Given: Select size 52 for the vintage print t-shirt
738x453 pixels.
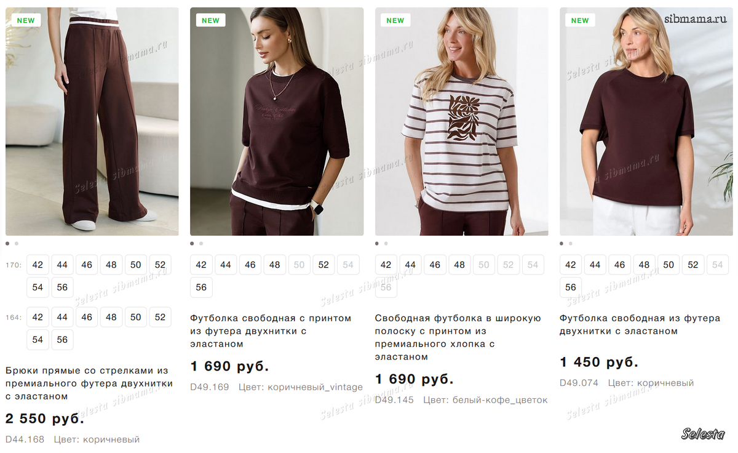Looking at the screenshot, I should click(323, 265).
